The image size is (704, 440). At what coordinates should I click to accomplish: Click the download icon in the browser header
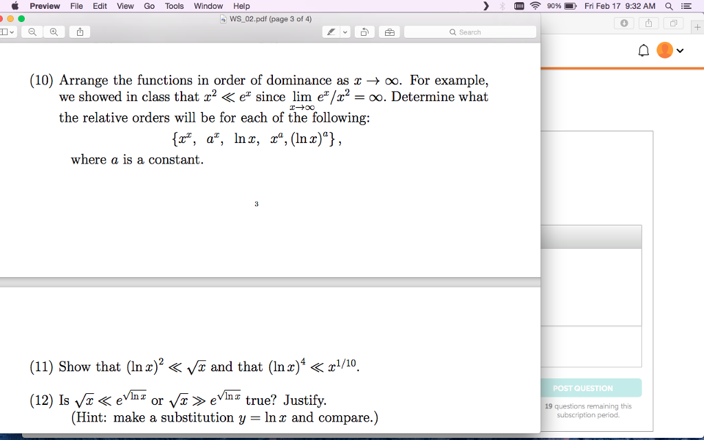[x=624, y=23]
